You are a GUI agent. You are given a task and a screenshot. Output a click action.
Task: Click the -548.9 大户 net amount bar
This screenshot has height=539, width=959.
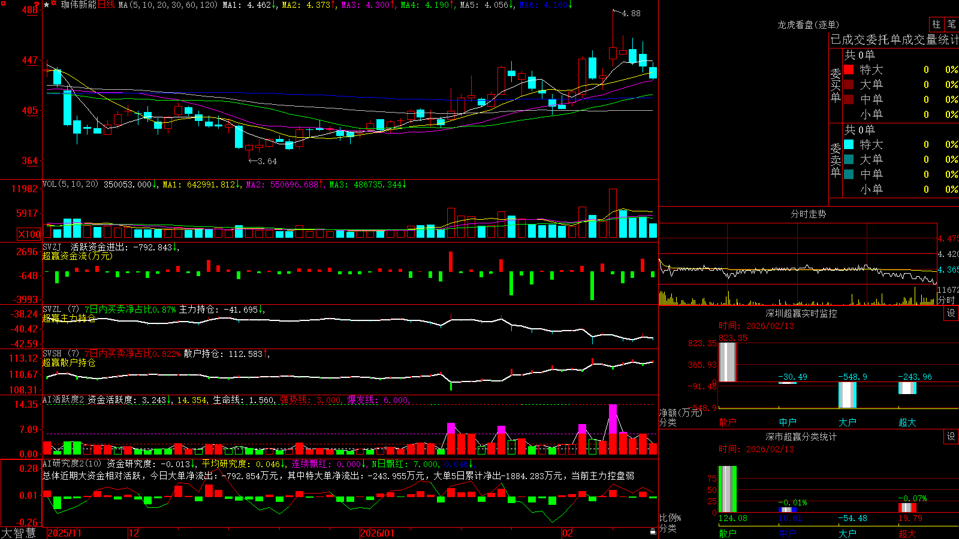point(848,395)
